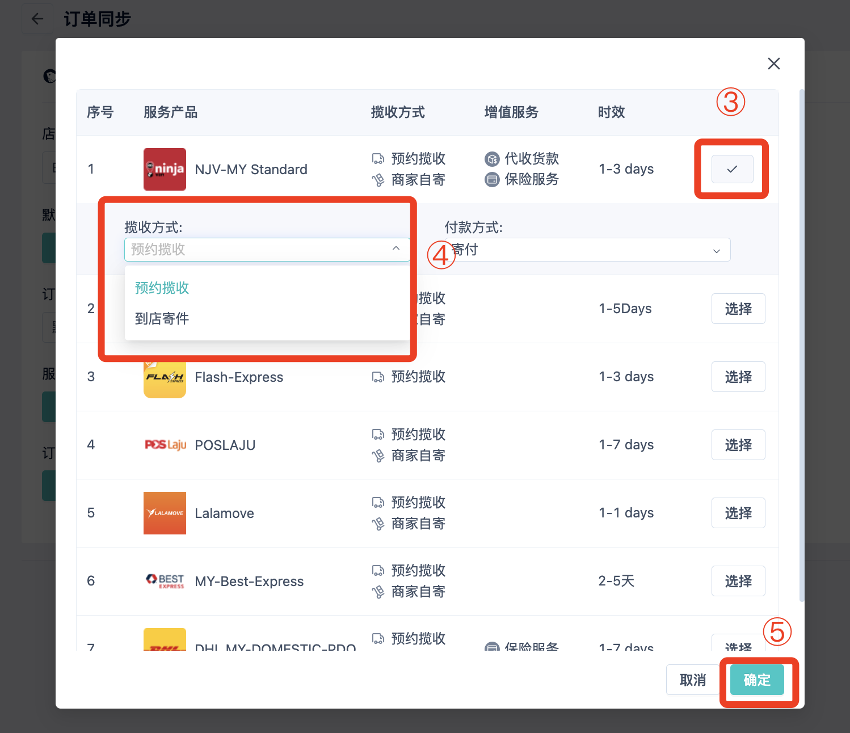Click the MY-Best-Express logo
This screenshot has width=850, height=733.
(x=165, y=581)
